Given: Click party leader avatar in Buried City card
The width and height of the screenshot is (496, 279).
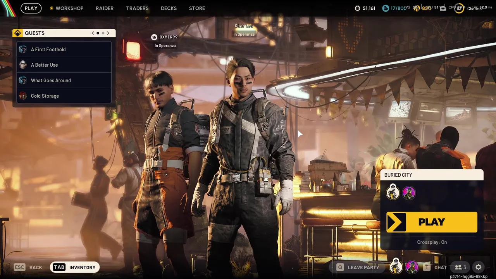Looking at the screenshot, I should point(393,192).
